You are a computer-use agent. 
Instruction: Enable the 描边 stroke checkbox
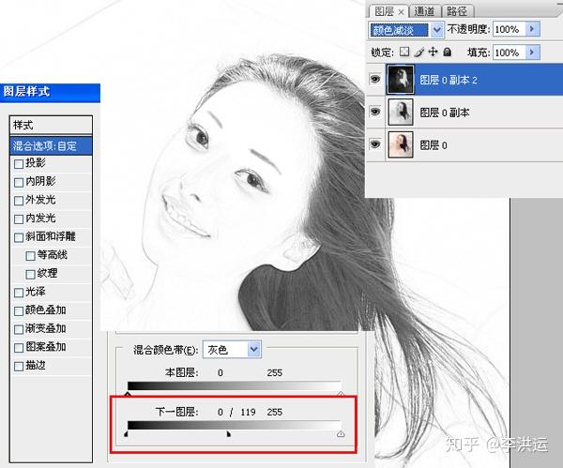pos(19,367)
